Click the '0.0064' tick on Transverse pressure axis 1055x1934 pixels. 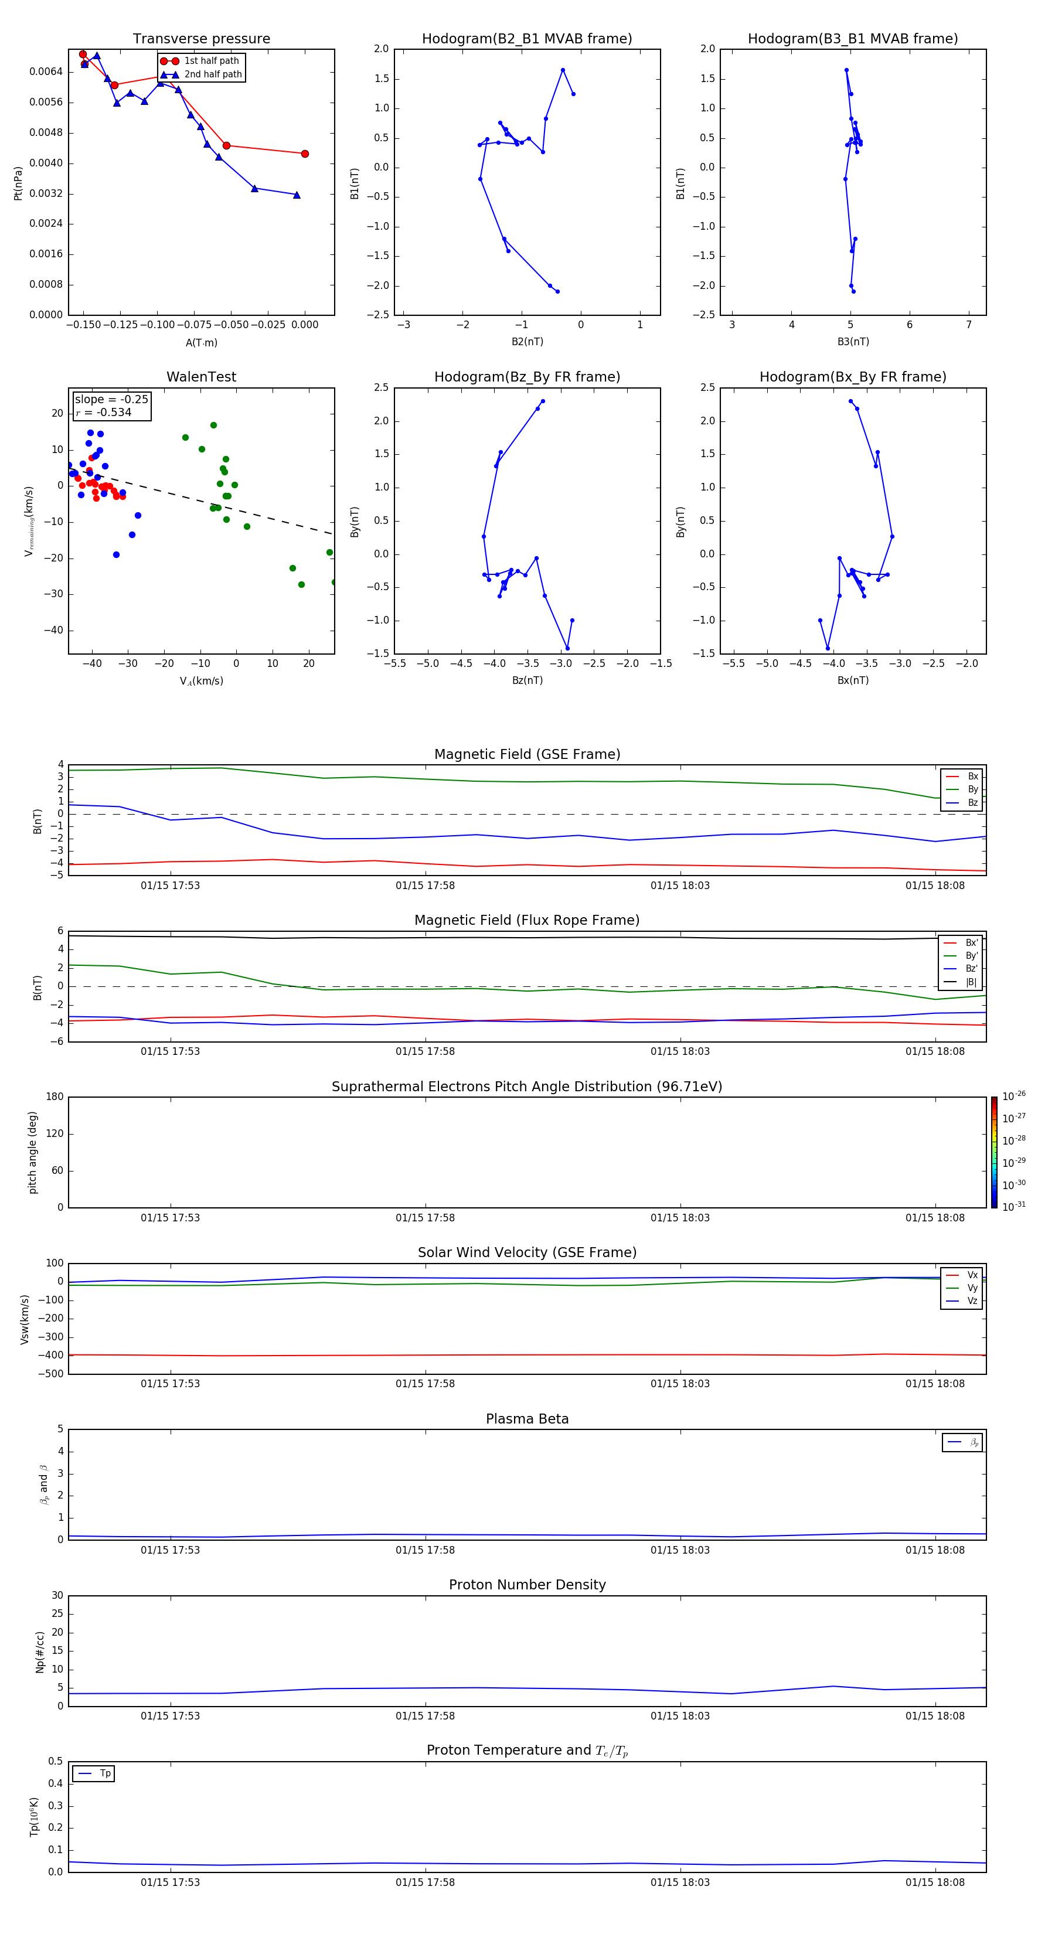46,72
